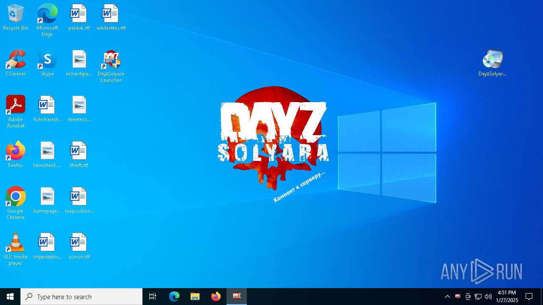Select the fishcharact... document
Viewport: 543px width, 305px height.
tap(47, 109)
